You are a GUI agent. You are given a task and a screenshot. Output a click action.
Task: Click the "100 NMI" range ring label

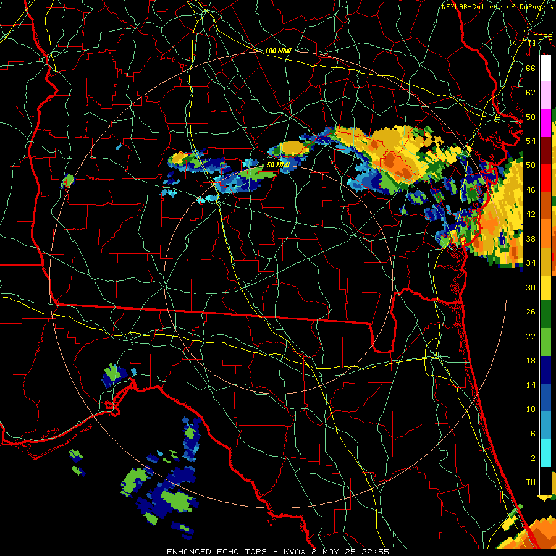pyautogui.click(x=278, y=51)
